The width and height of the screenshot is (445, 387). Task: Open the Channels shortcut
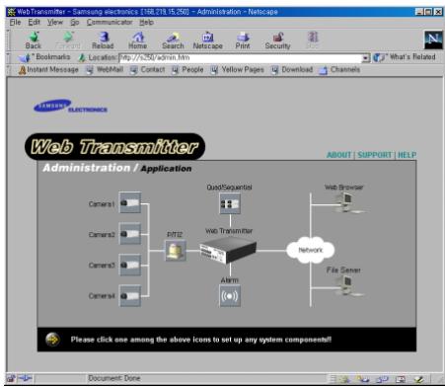(x=339, y=70)
